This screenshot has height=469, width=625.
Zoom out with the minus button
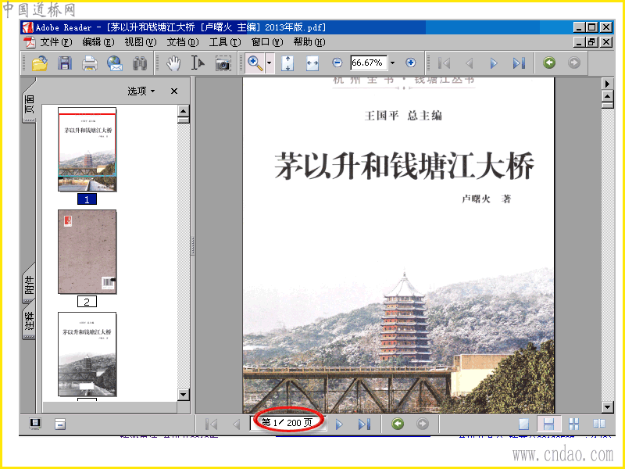(337, 63)
